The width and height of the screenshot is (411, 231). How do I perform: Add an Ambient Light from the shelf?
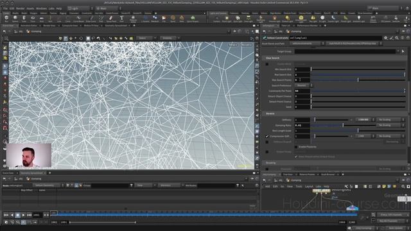[x=358, y=19]
